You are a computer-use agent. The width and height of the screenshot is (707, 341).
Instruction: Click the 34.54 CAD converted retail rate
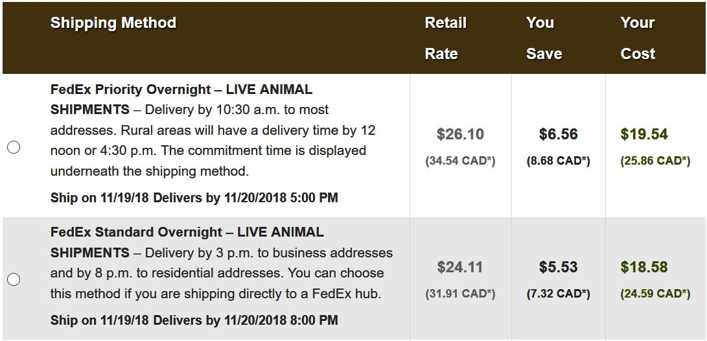tap(460, 161)
